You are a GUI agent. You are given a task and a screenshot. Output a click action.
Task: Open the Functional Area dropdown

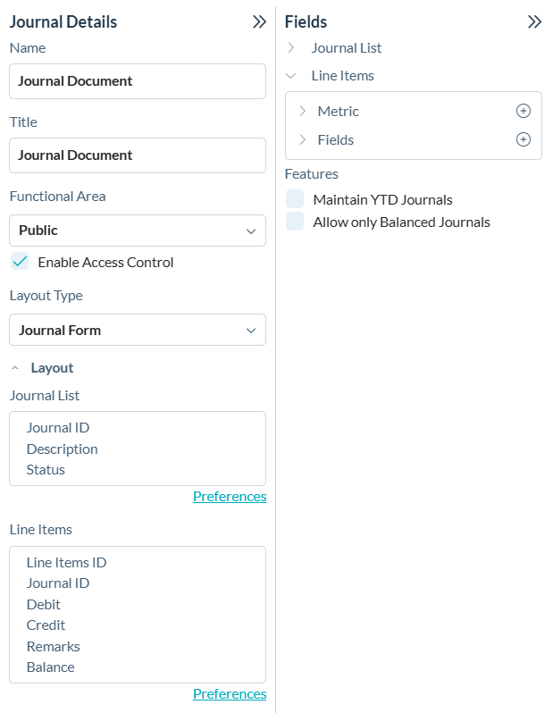click(x=138, y=231)
